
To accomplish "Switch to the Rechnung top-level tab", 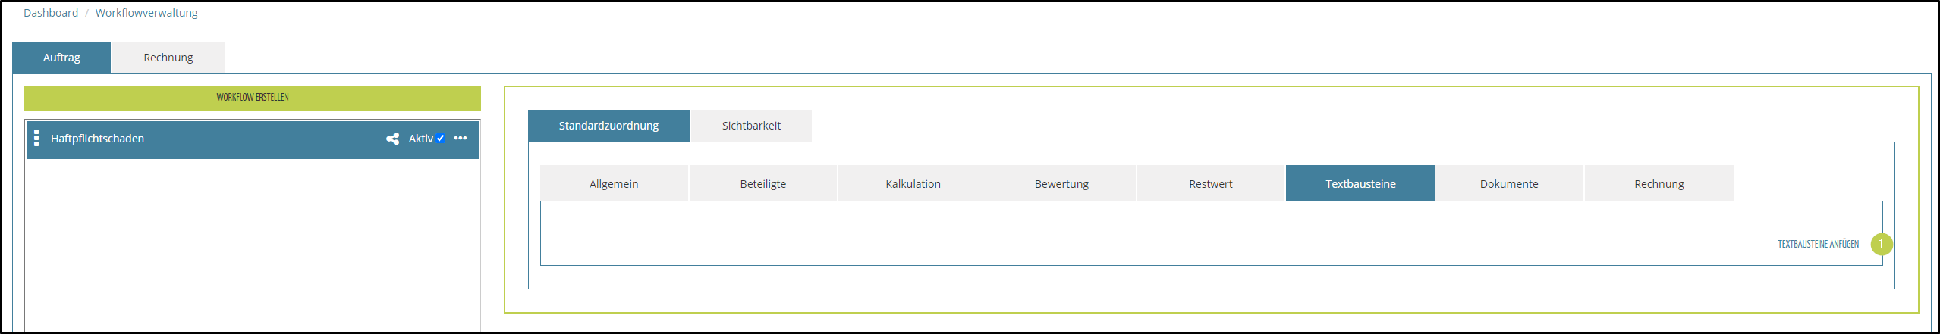I will click(168, 58).
